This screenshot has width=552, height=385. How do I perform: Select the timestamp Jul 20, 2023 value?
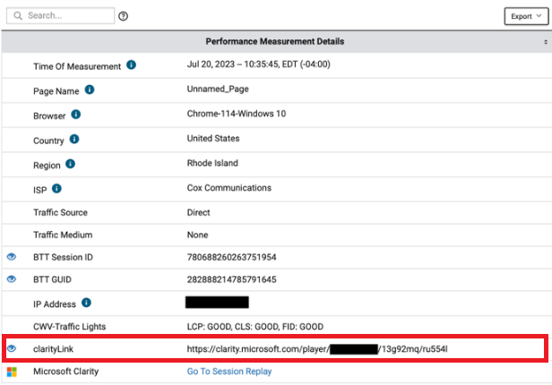[258, 64]
